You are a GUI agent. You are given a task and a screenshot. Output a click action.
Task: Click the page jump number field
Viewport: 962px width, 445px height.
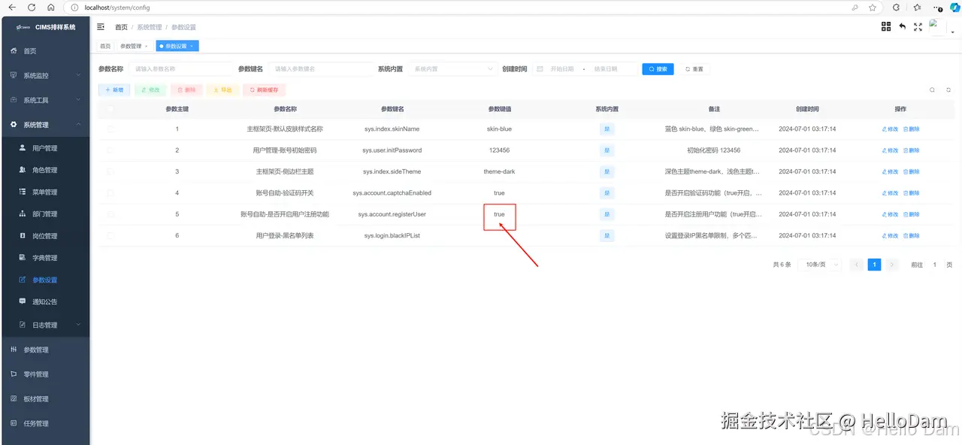(x=935, y=265)
